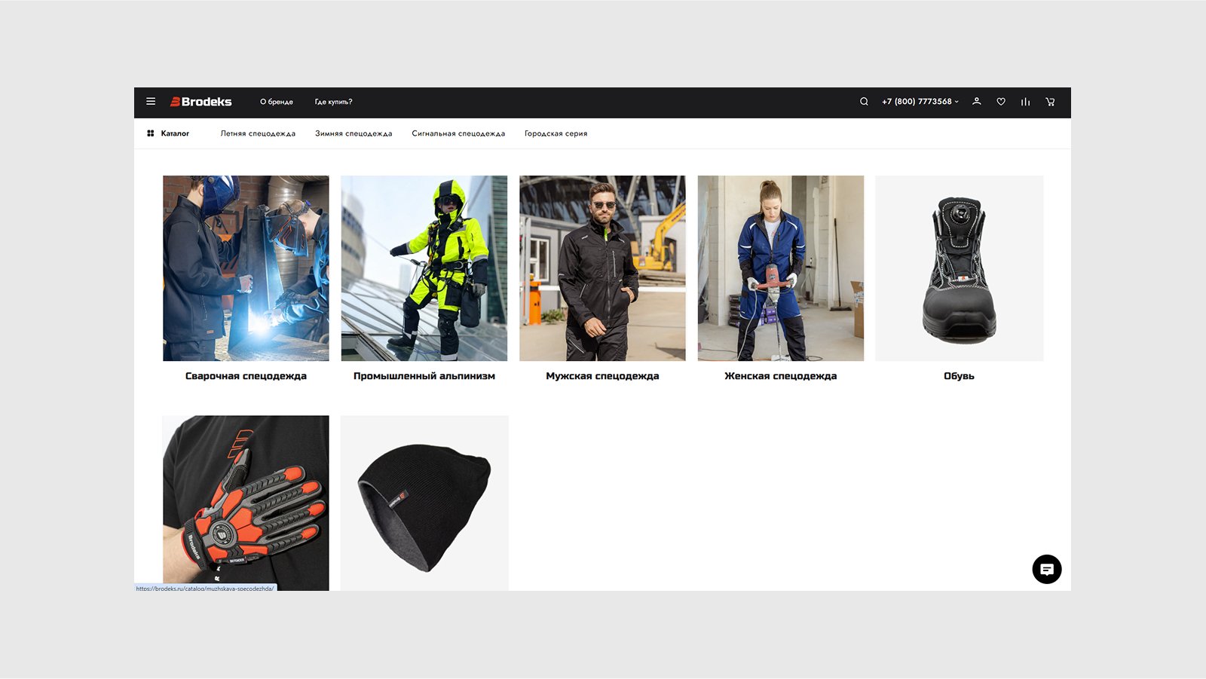
Task: Click the welder photo thumbnail
Action: (246, 268)
